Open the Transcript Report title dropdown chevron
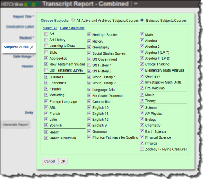 [136, 4]
